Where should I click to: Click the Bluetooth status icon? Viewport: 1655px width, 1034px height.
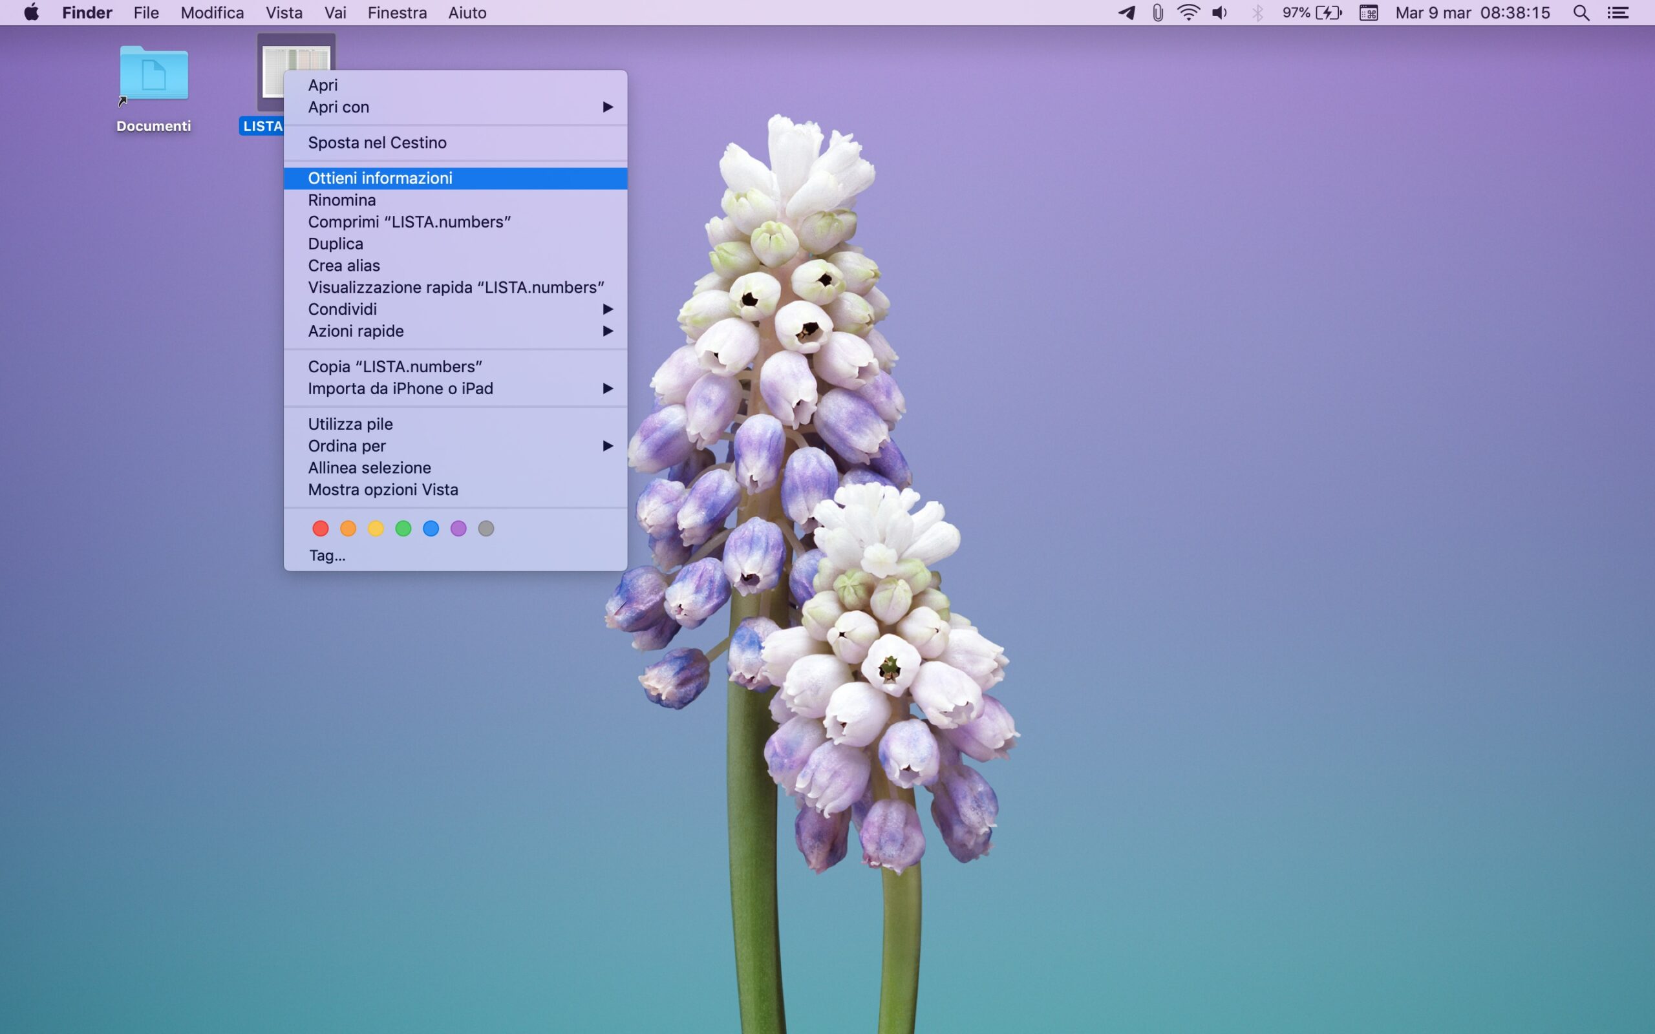(x=1257, y=12)
